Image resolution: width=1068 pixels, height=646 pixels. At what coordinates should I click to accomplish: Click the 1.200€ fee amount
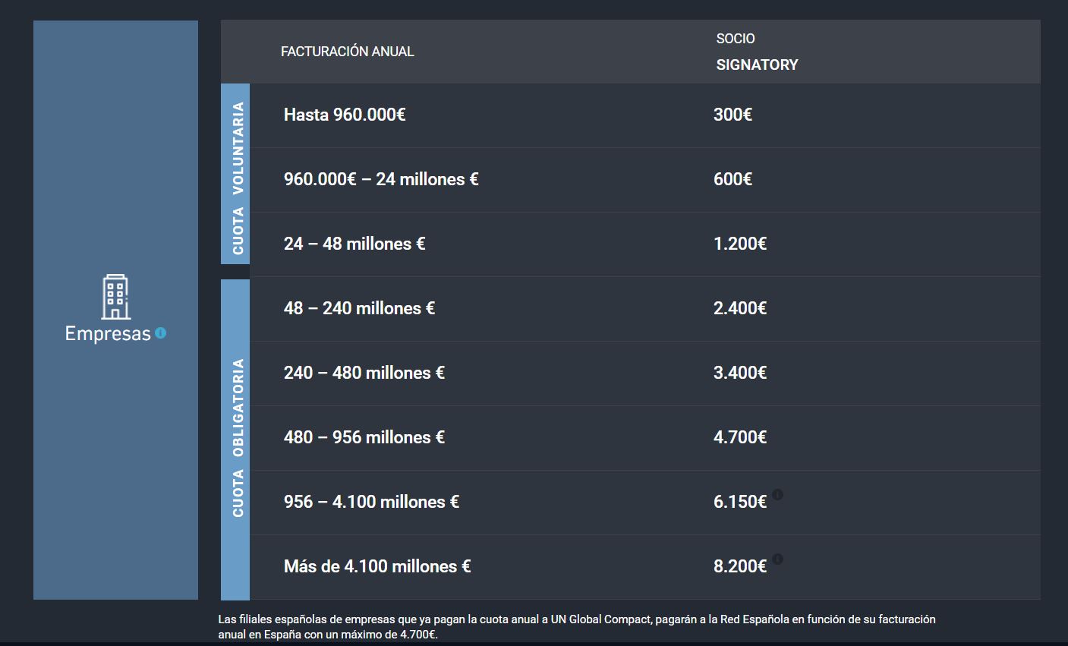click(x=739, y=244)
